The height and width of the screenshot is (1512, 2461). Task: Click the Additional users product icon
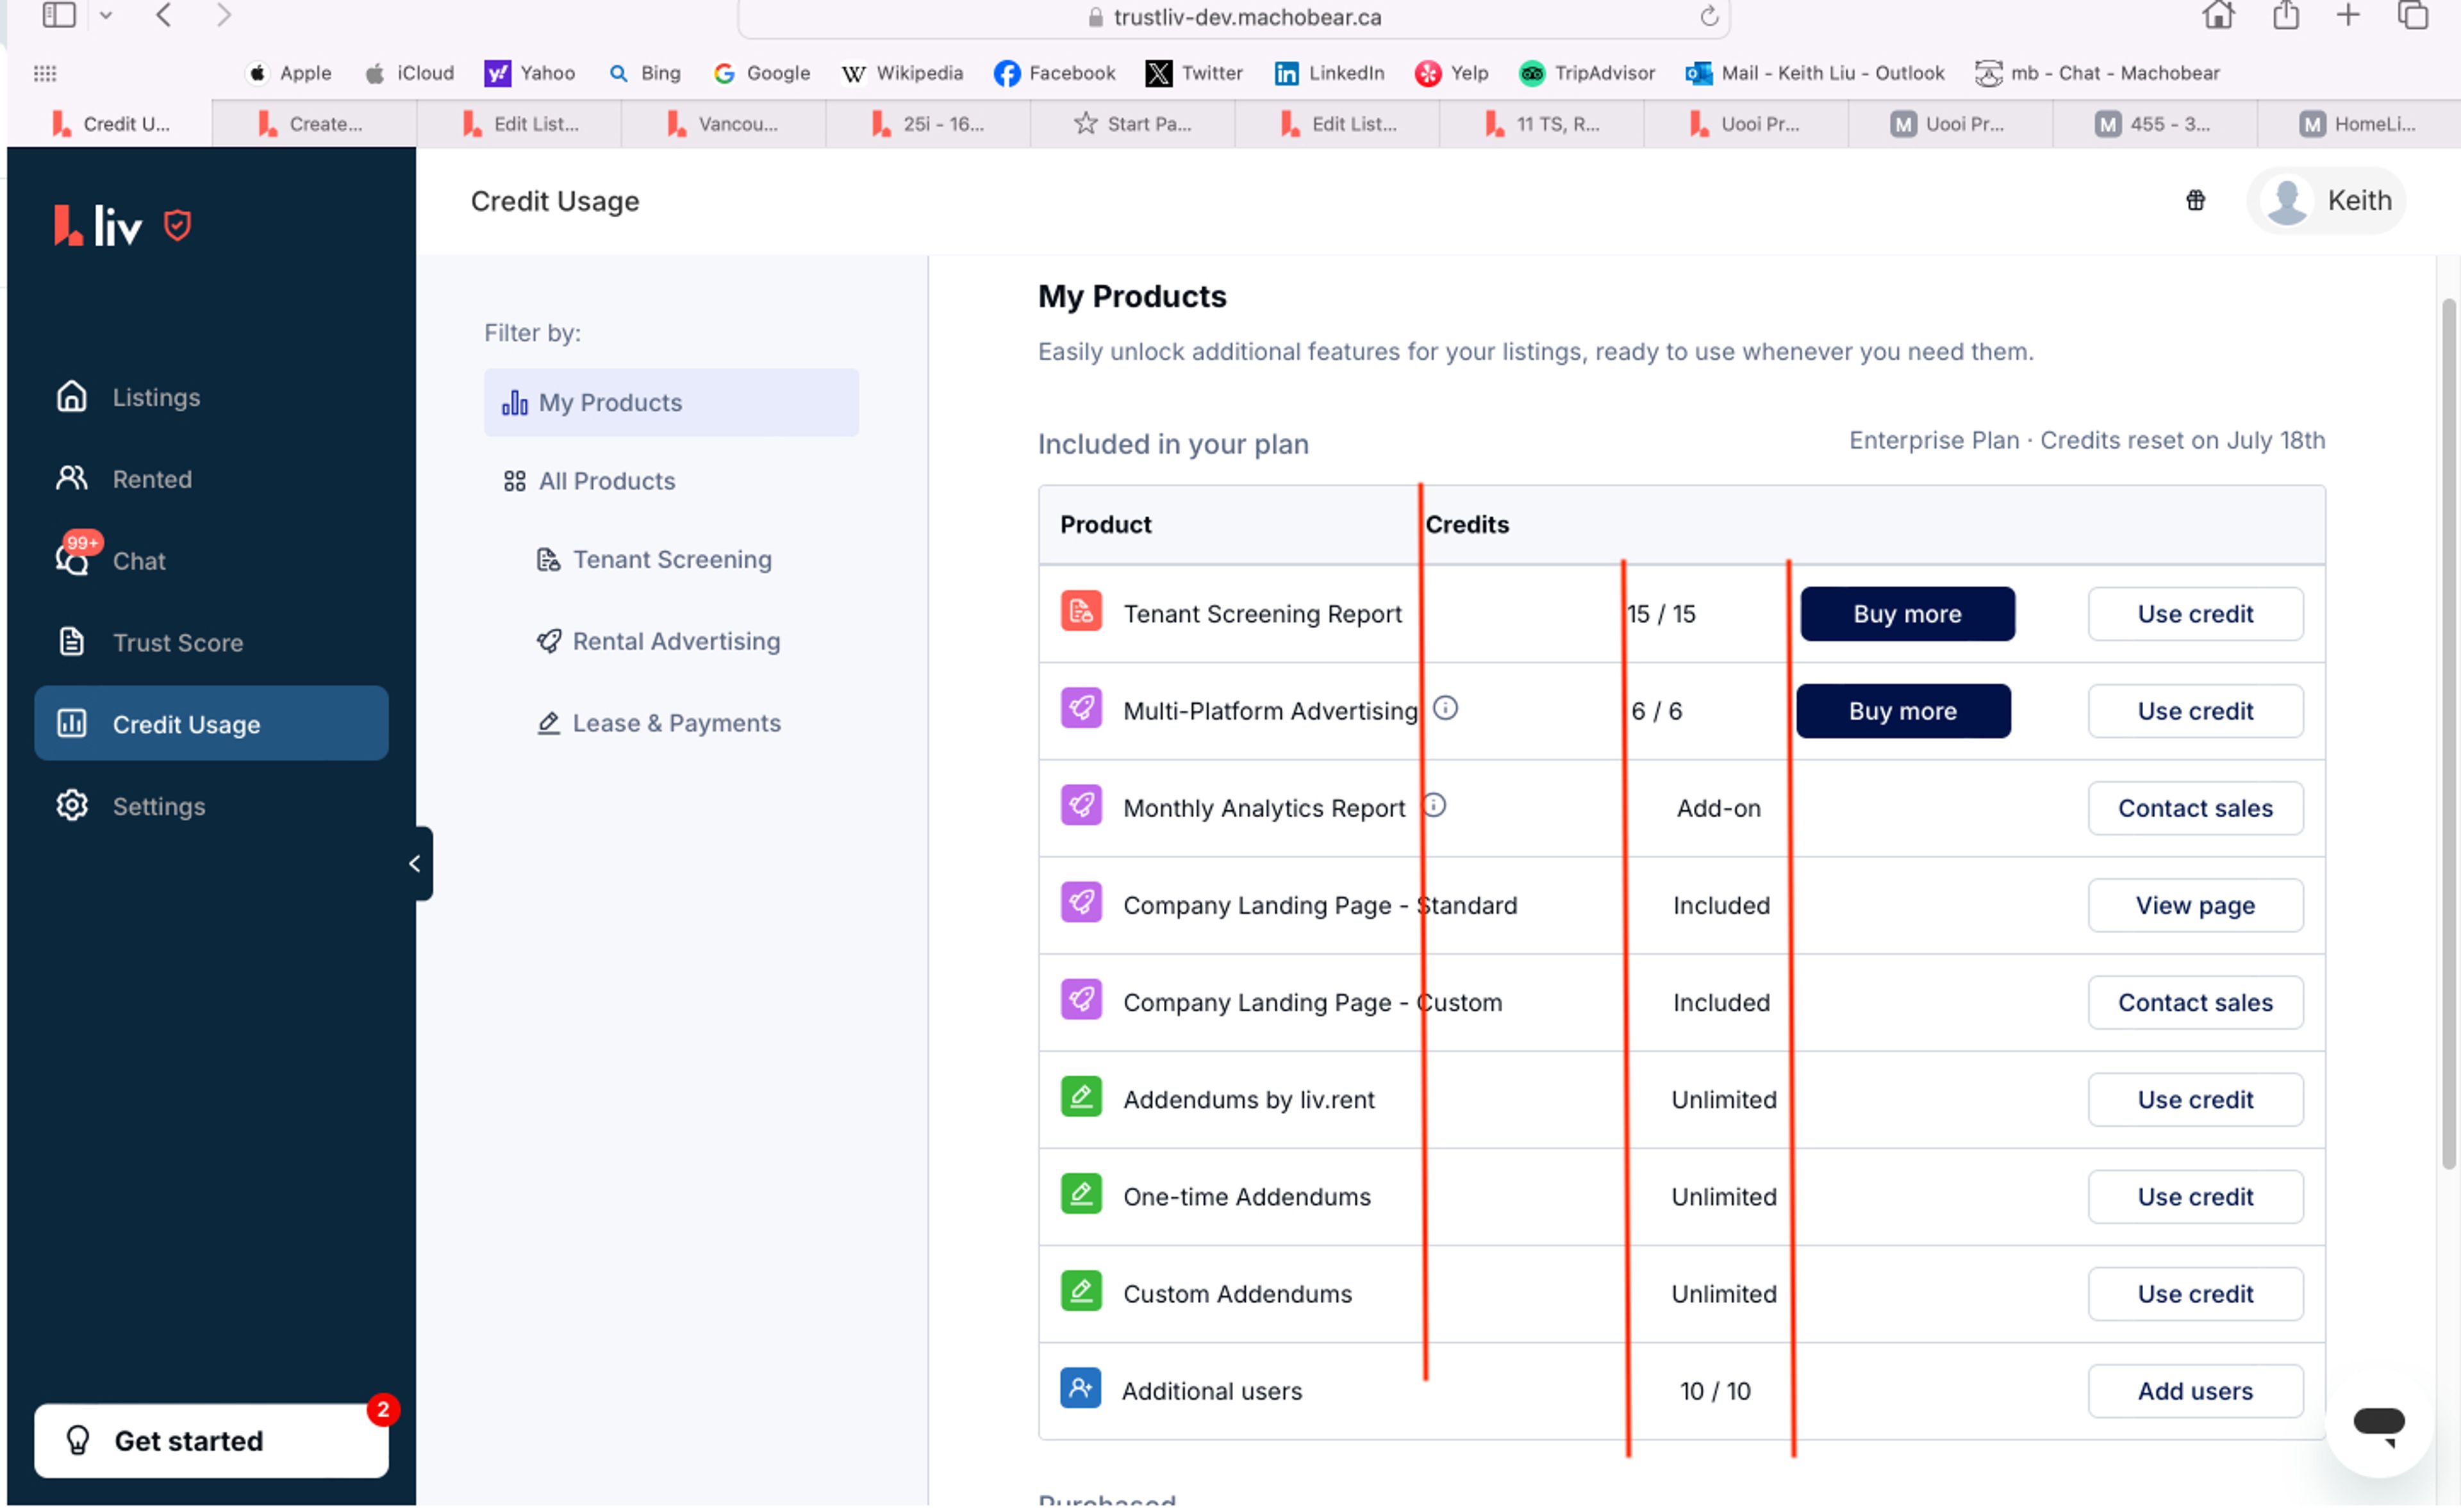click(1079, 1389)
